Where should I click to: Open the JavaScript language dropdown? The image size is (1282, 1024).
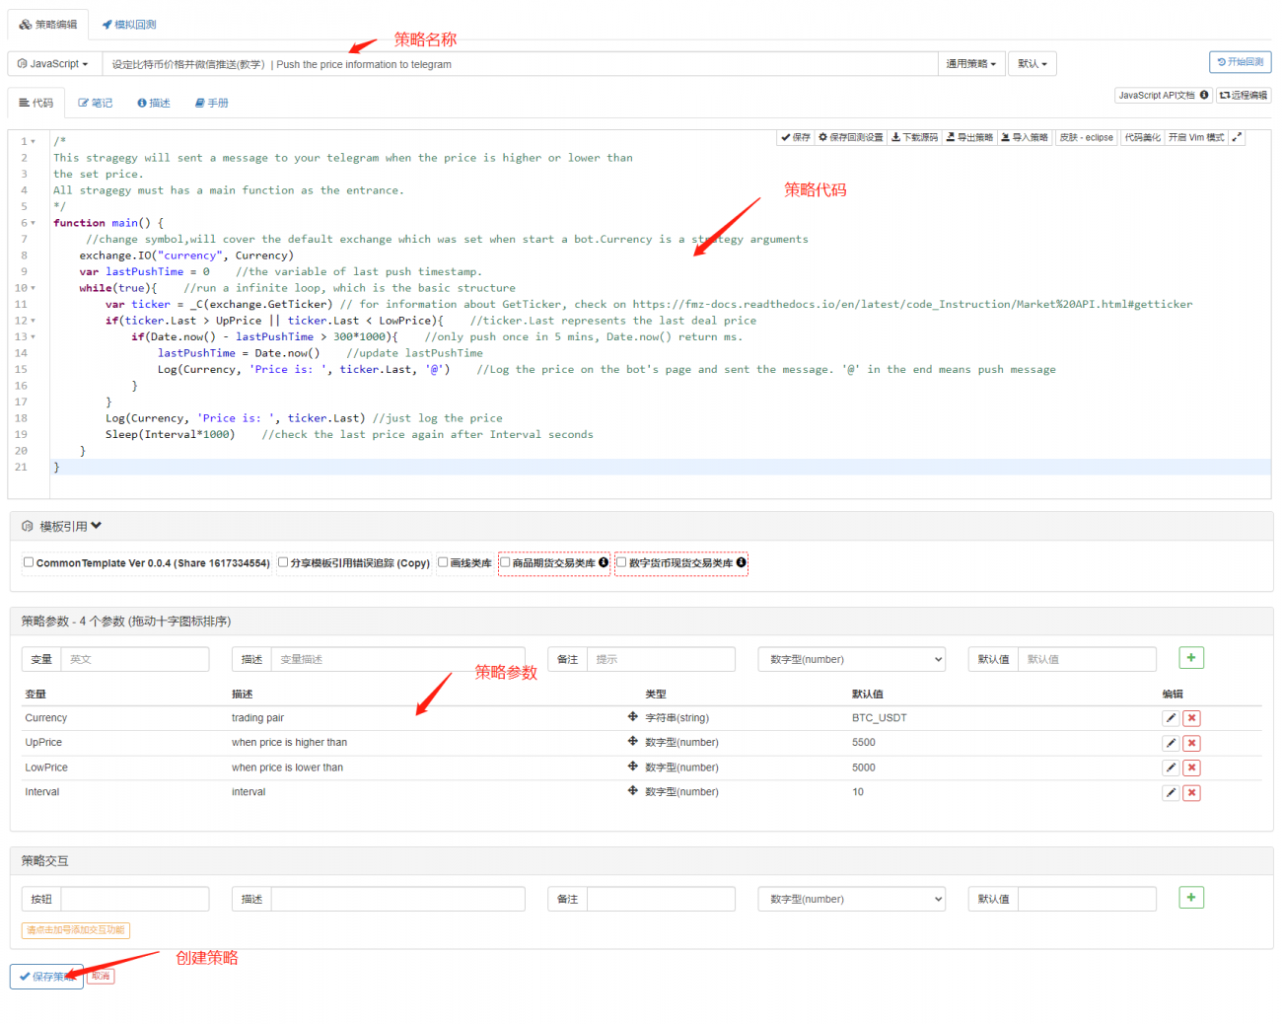click(x=53, y=64)
